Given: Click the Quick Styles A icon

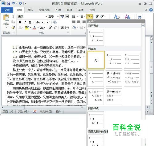Looking at the screenshot, I should [x=117, y=17].
